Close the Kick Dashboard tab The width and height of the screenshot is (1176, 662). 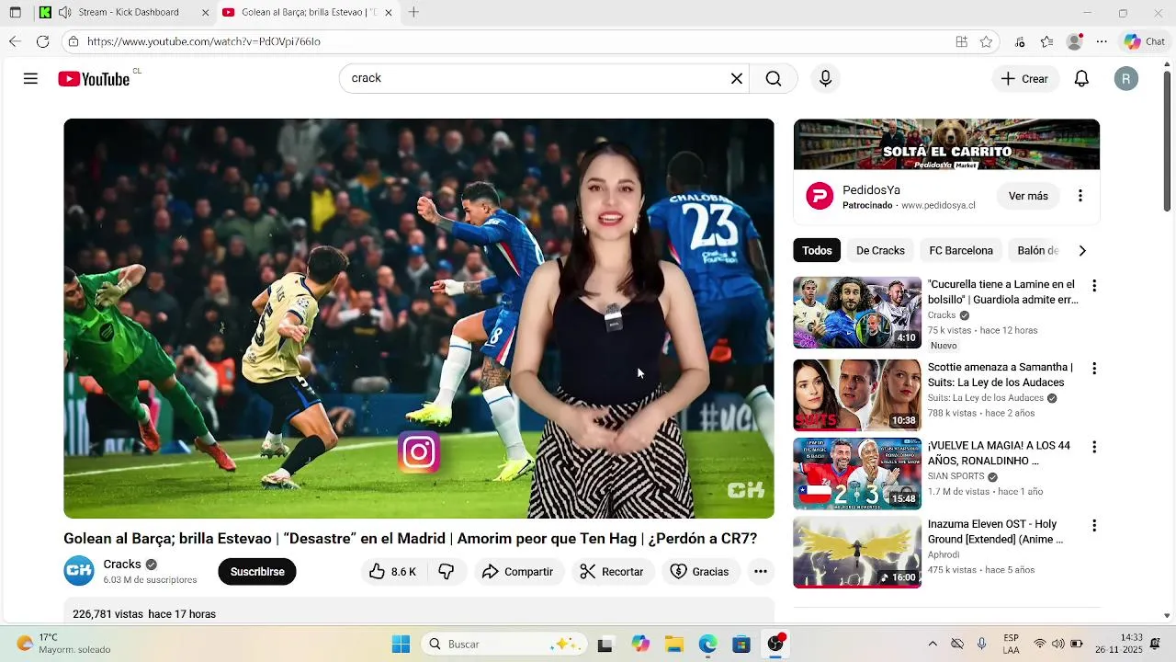(x=205, y=13)
